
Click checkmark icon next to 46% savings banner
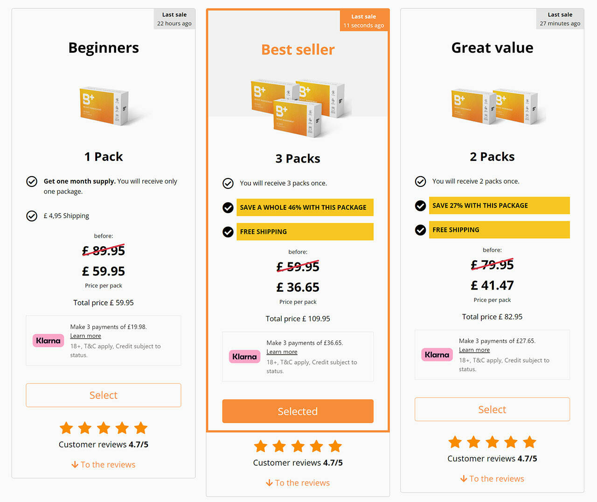point(228,207)
